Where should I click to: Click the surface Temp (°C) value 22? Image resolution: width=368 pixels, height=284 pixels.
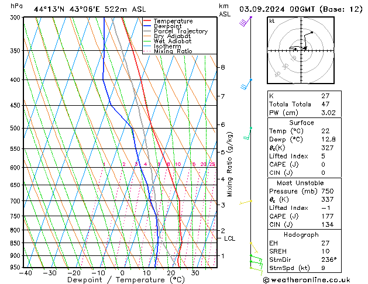click(x=325, y=131)
